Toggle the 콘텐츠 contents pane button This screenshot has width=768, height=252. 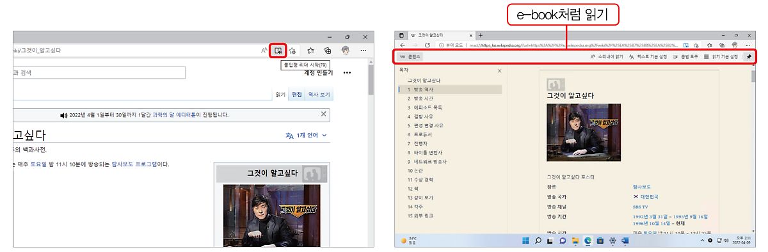(410, 57)
